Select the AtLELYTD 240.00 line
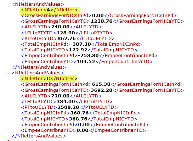Screen dimensions: 193x141 point(61,27)
